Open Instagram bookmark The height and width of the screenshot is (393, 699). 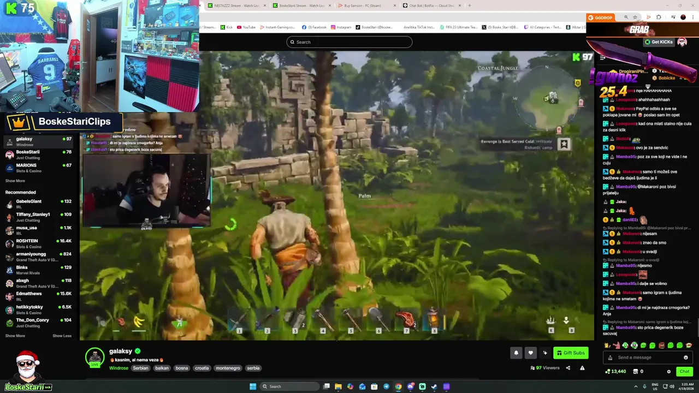[341, 27]
